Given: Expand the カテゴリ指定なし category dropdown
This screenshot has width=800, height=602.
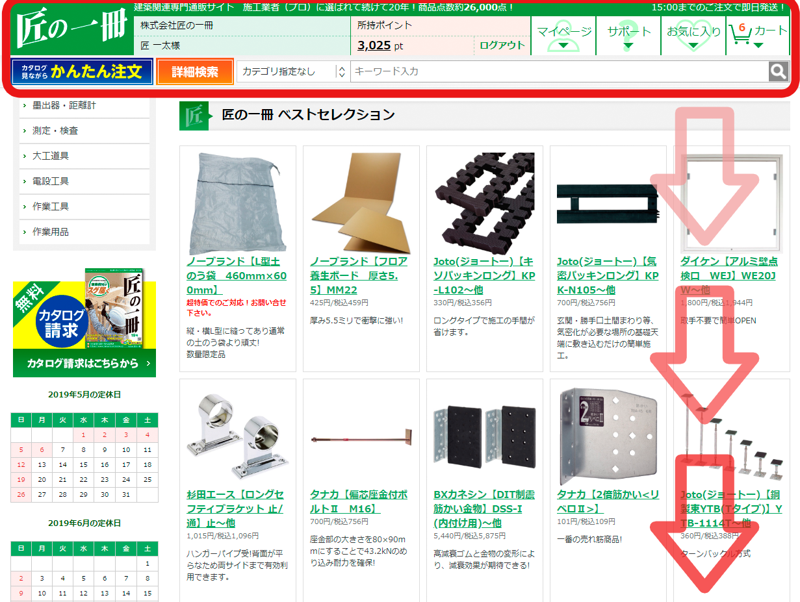Looking at the screenshot, I should [293, 71].
